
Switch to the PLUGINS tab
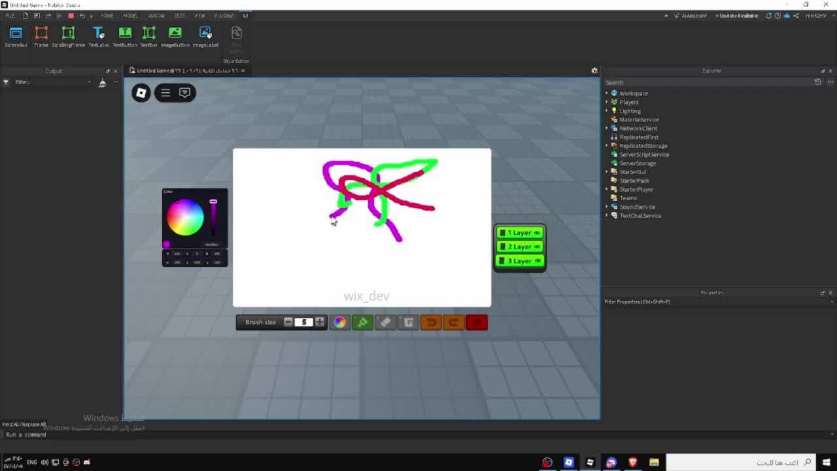click(224, 16)
